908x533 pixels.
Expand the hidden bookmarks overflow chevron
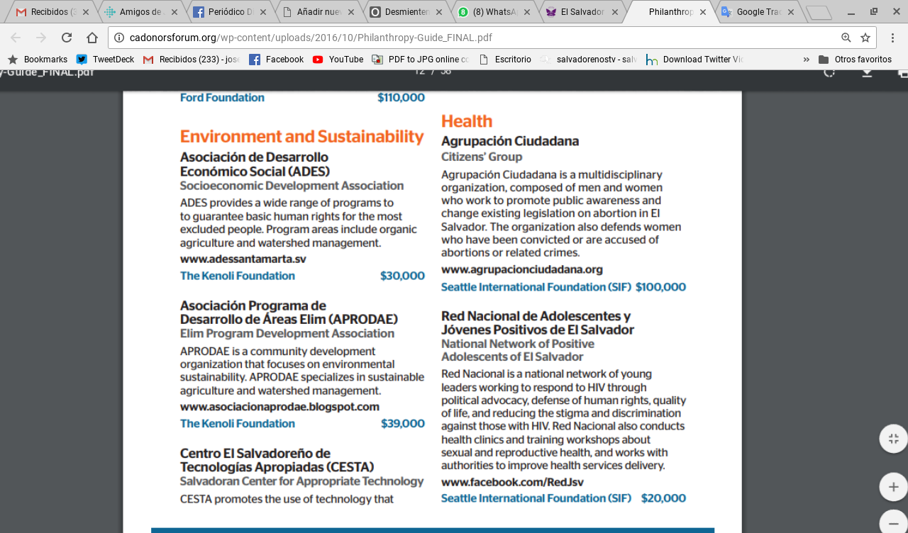coord(806,60)
